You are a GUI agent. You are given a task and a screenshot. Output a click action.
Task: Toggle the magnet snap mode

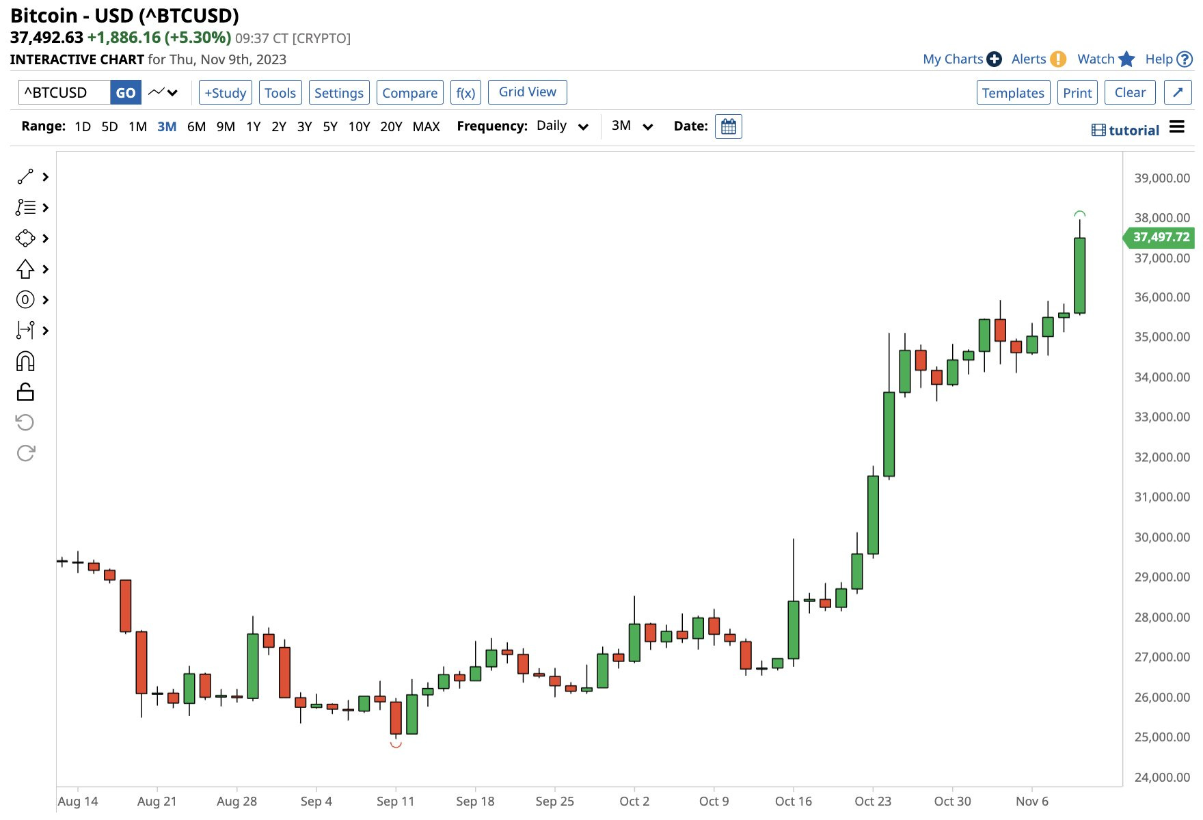25,361
